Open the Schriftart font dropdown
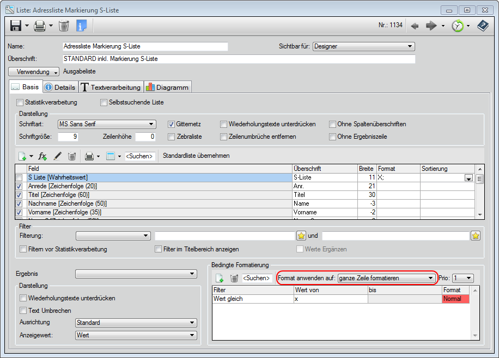The image size is (499, 358). [x=107, y=124]
